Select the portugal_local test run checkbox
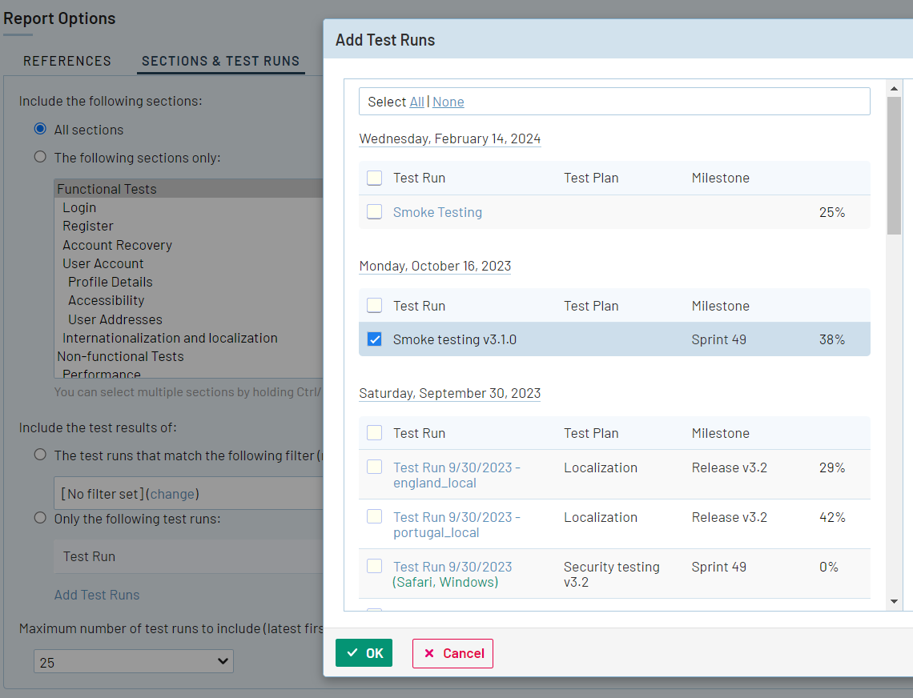Screen dimensions: 913x698 tap(374, 517)
